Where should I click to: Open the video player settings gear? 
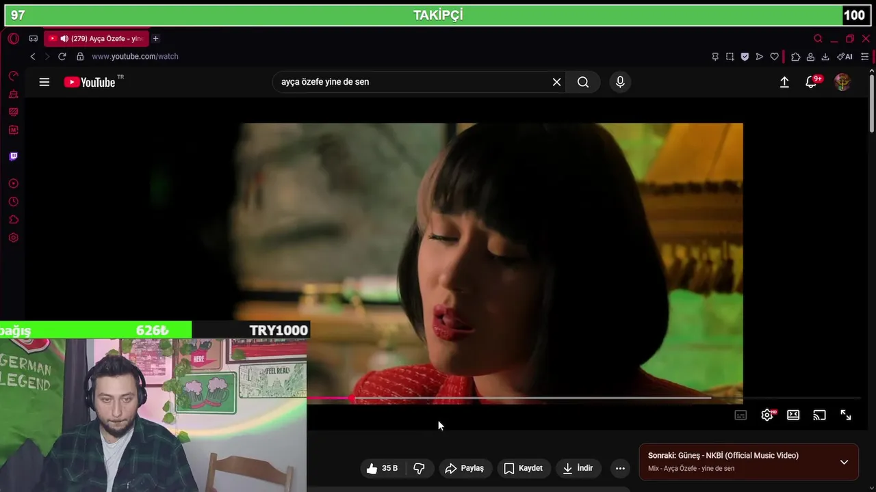(767, 415)
